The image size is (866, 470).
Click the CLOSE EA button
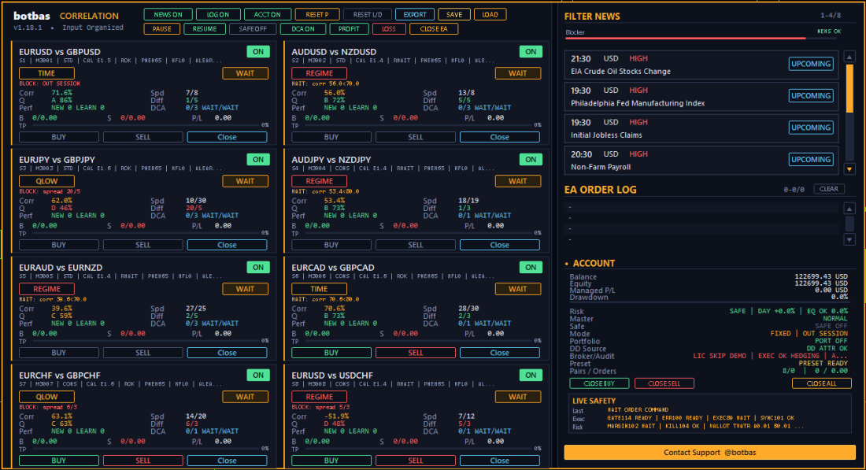click(x=434, y=28)
